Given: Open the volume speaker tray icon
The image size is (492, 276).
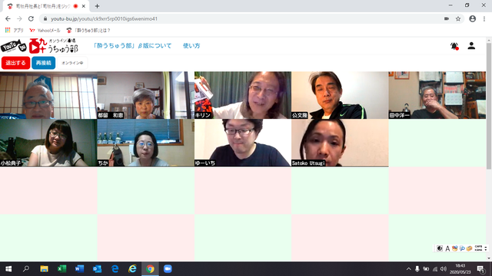Looking at the screenshot, I should click(x=444, y=269).
